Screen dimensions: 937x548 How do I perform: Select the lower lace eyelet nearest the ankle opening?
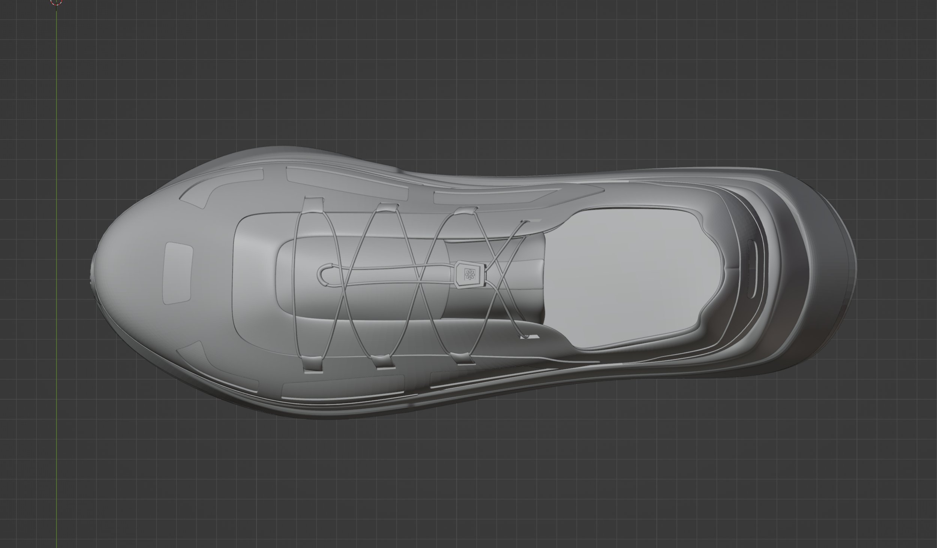(528, 337)
